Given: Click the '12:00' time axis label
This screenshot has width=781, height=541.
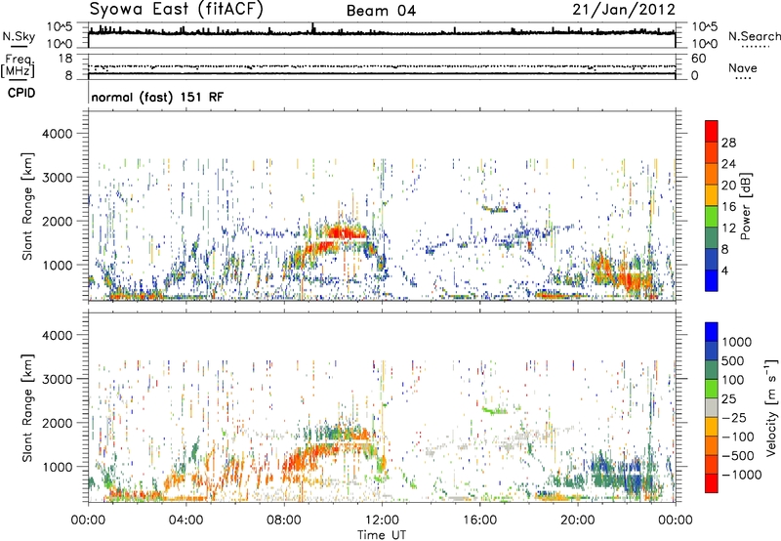Looking at the screenshot, I should 382,520.
